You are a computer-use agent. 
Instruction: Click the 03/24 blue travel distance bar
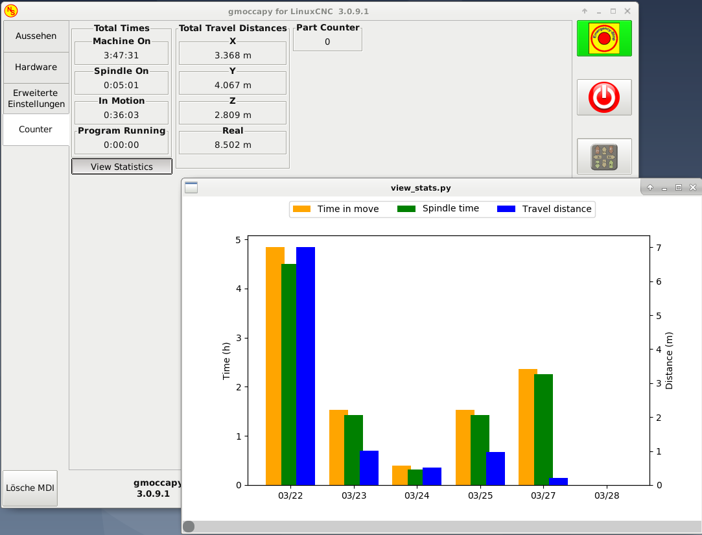tap(432, 476)
